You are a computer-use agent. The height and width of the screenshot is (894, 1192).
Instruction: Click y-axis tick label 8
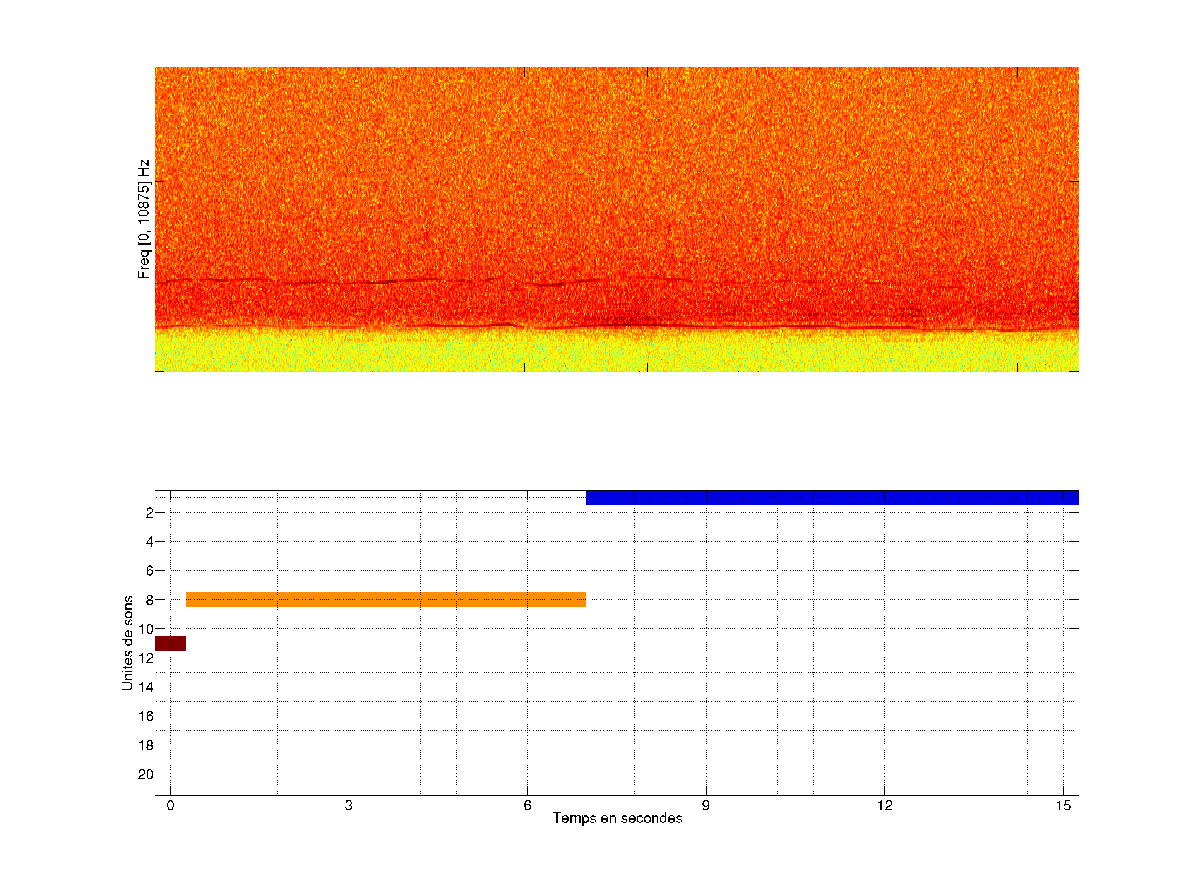click(149, 600)
